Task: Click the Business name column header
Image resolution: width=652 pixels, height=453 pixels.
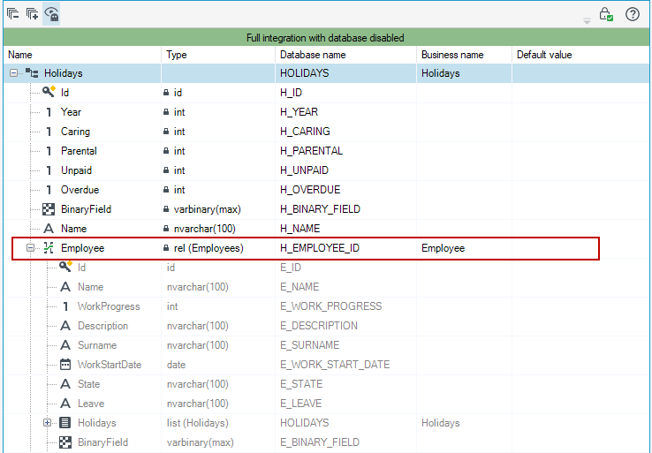Action: [x=465, y=55]
